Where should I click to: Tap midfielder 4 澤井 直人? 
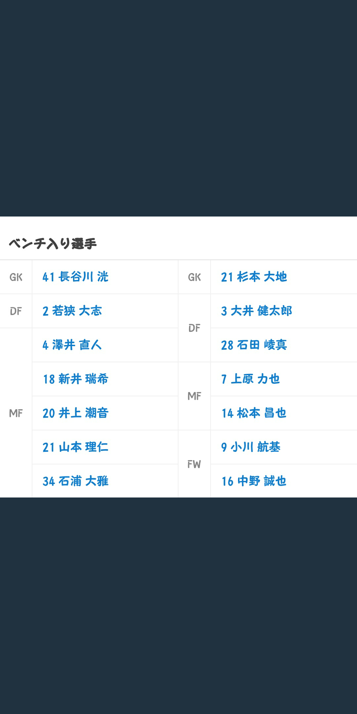(72, 345)
